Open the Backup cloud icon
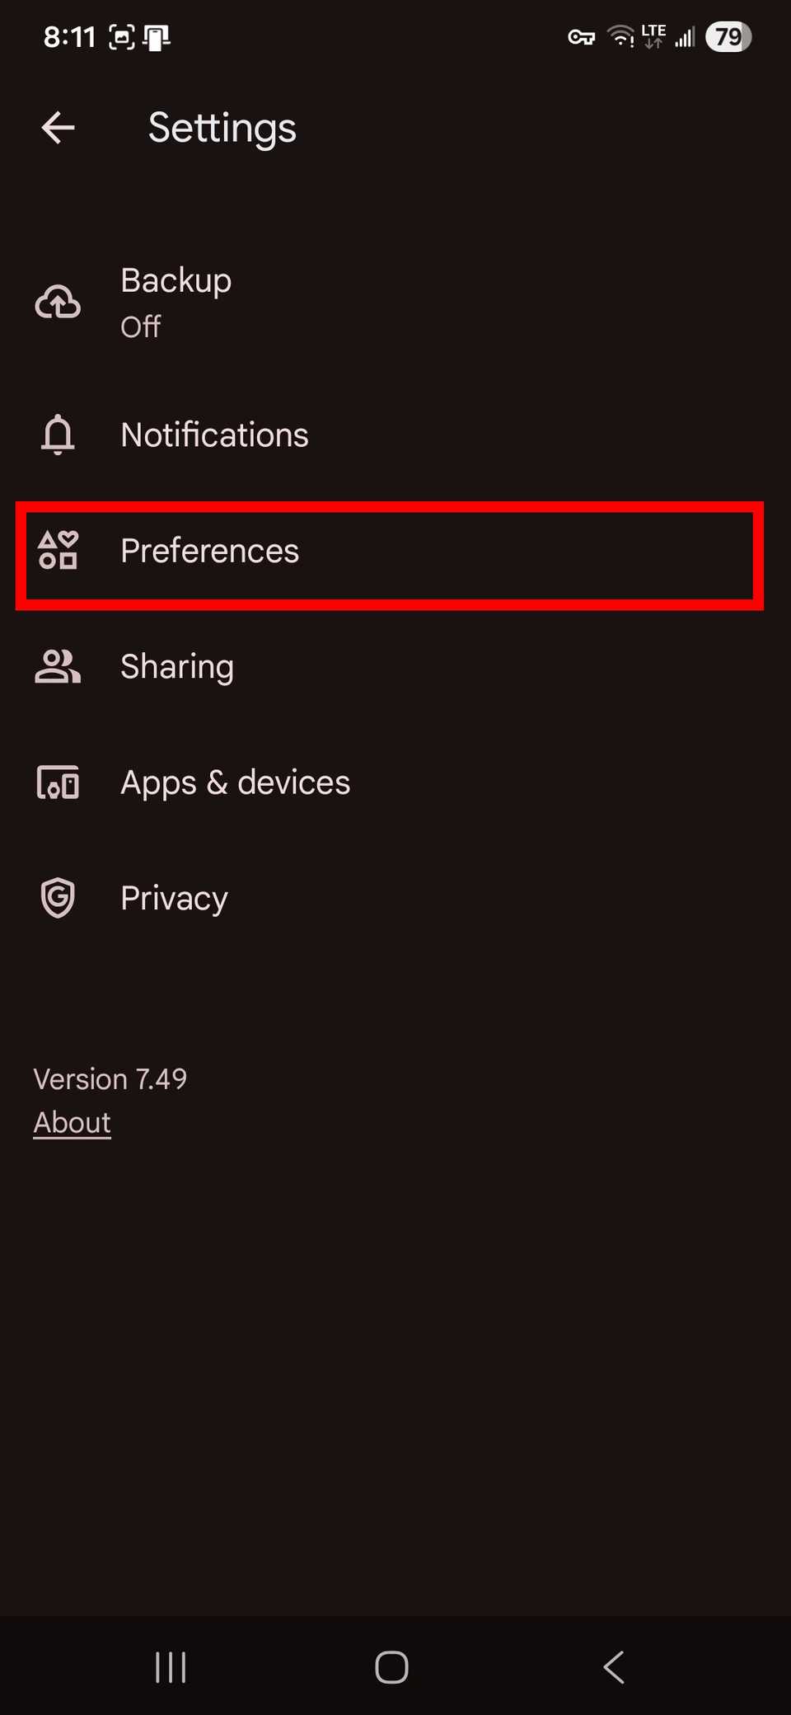 click(58, 302)
